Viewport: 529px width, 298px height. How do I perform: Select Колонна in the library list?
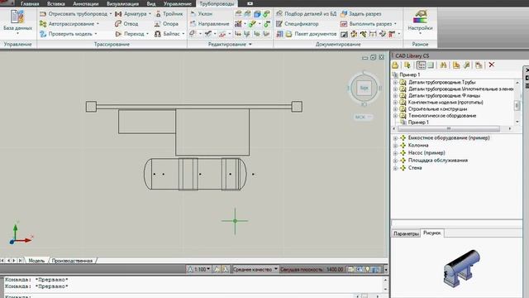coord(418,146)
